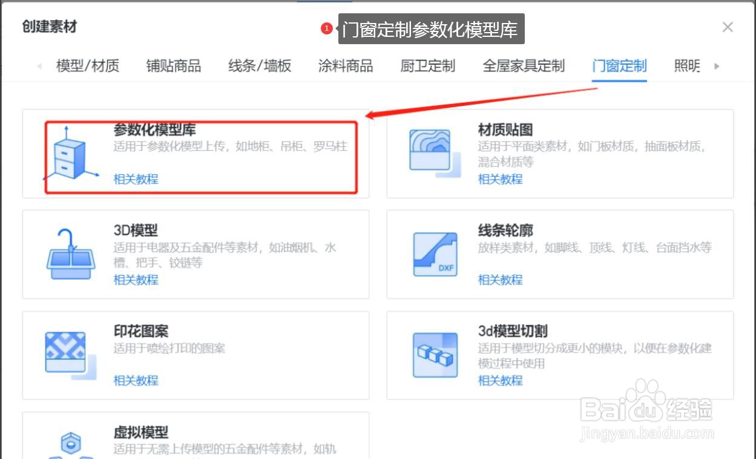Open the 3d模型切割 cubes icon
756x459 pixels.
(x=435, y=355)
